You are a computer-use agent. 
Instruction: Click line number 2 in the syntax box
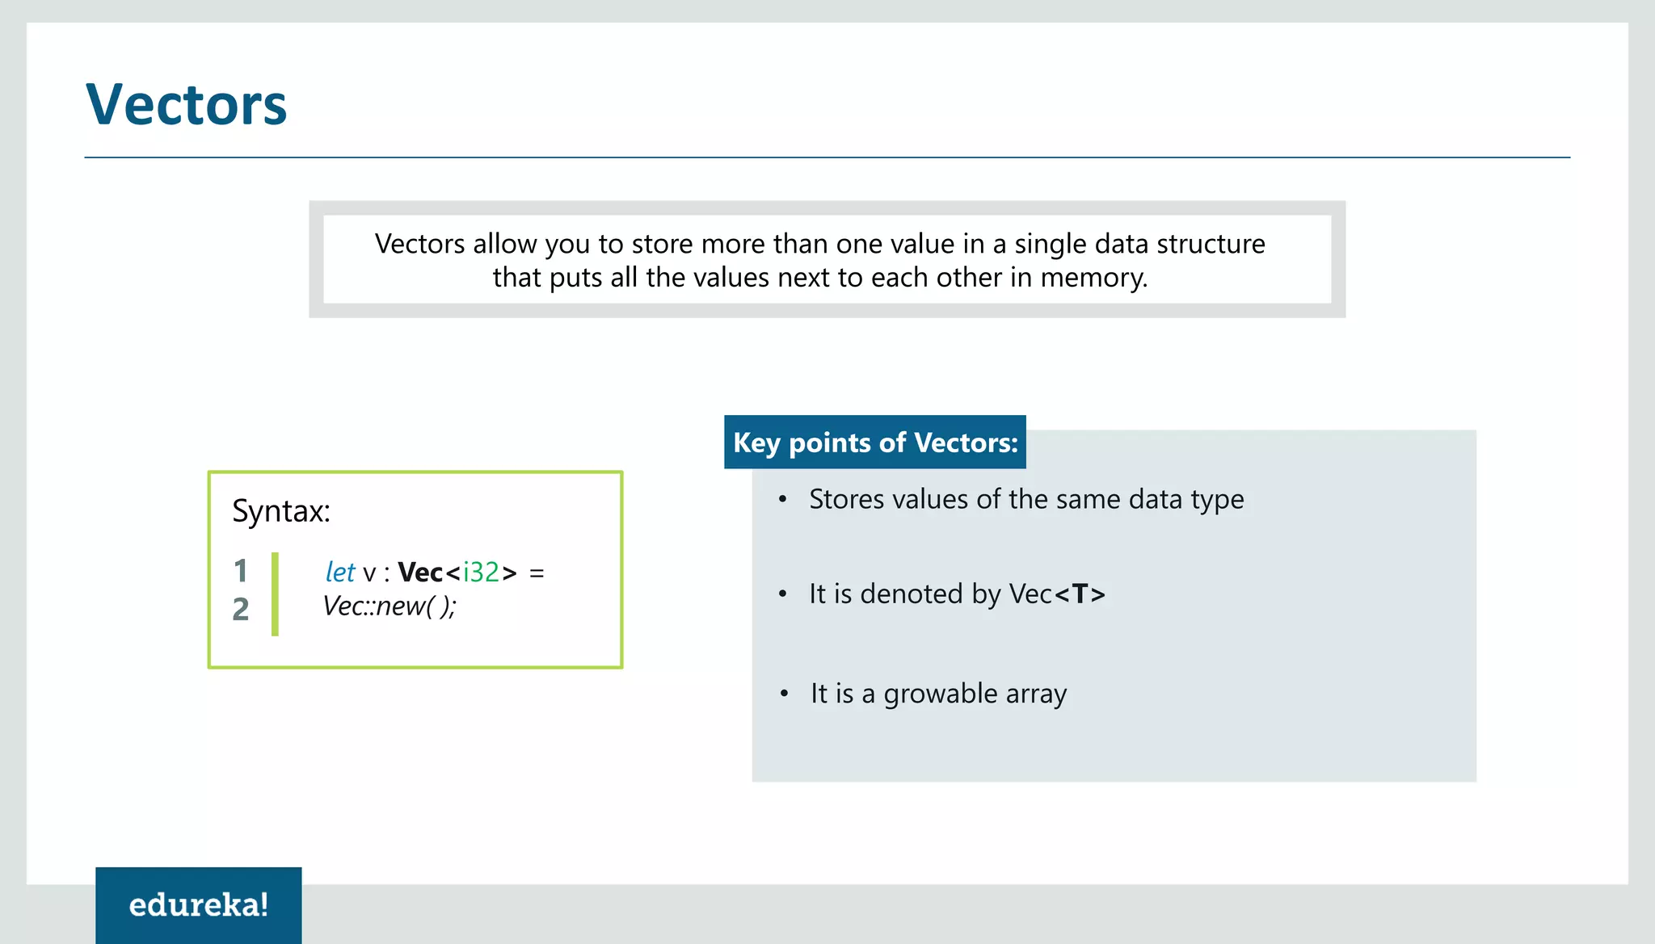click(x=240, y=610)
